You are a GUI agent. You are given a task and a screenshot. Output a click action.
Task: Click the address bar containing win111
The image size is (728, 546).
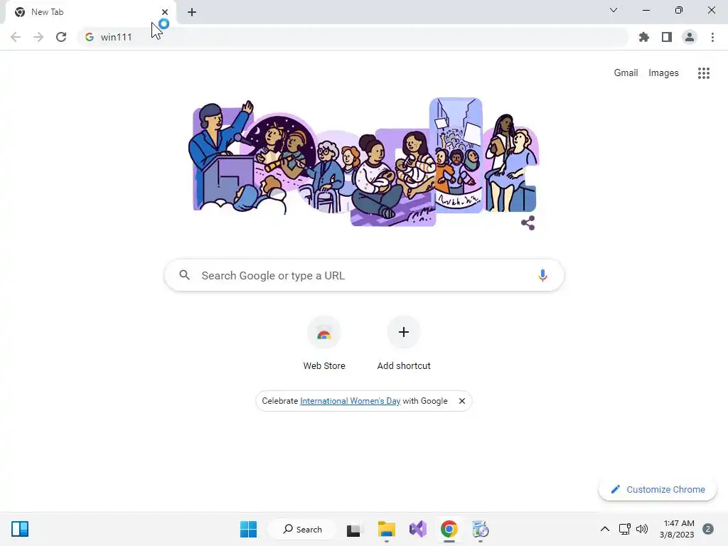click(x=353, y=37)
